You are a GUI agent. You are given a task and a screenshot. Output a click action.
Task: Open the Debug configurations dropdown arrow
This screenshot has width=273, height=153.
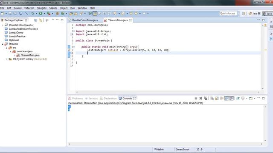pos(36,13)
